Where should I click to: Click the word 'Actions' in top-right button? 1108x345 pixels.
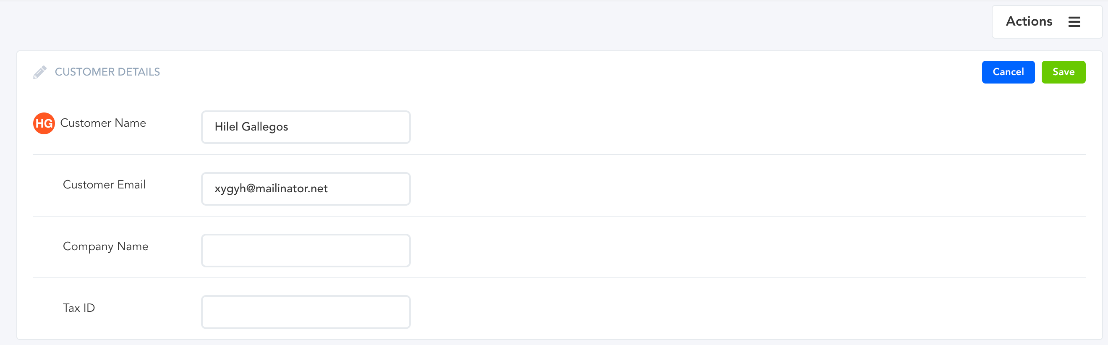tap(1029, 21)
